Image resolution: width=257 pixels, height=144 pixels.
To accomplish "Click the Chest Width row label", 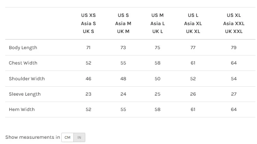I will click(23, 63).
